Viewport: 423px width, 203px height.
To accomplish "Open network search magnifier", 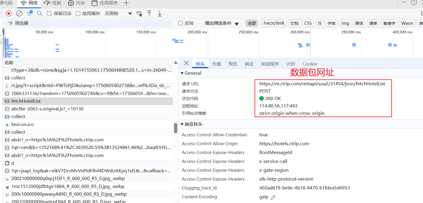I will (x=40, y=13).
